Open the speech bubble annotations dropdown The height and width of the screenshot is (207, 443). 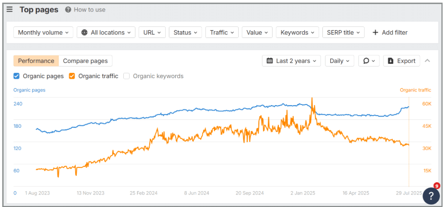click(369, 61)
